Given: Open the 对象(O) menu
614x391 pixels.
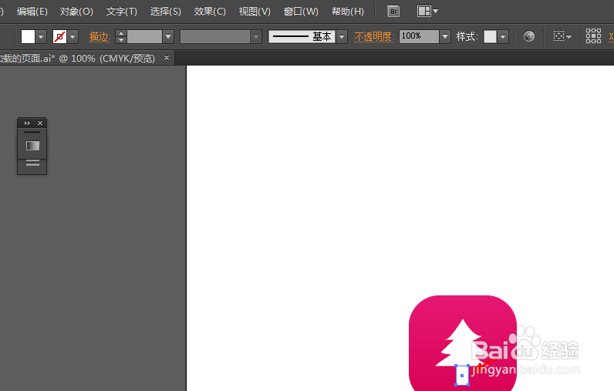Looking at the screenshot, I should (76, 12).
